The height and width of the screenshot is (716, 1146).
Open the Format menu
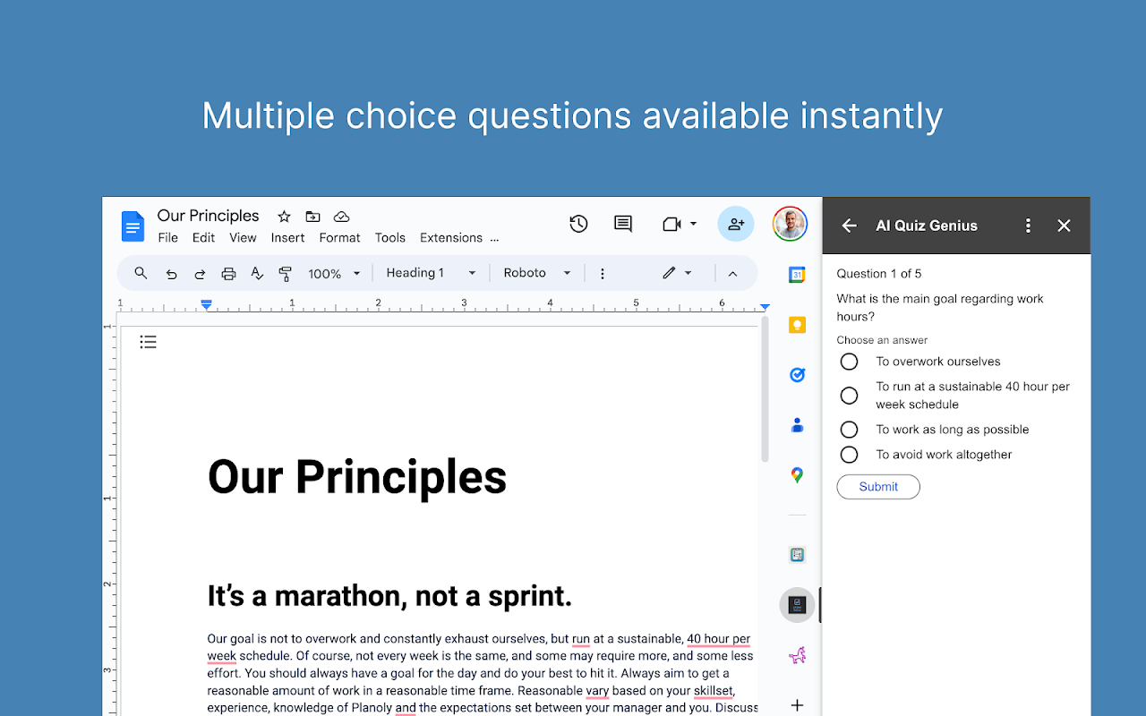(339, 238)
